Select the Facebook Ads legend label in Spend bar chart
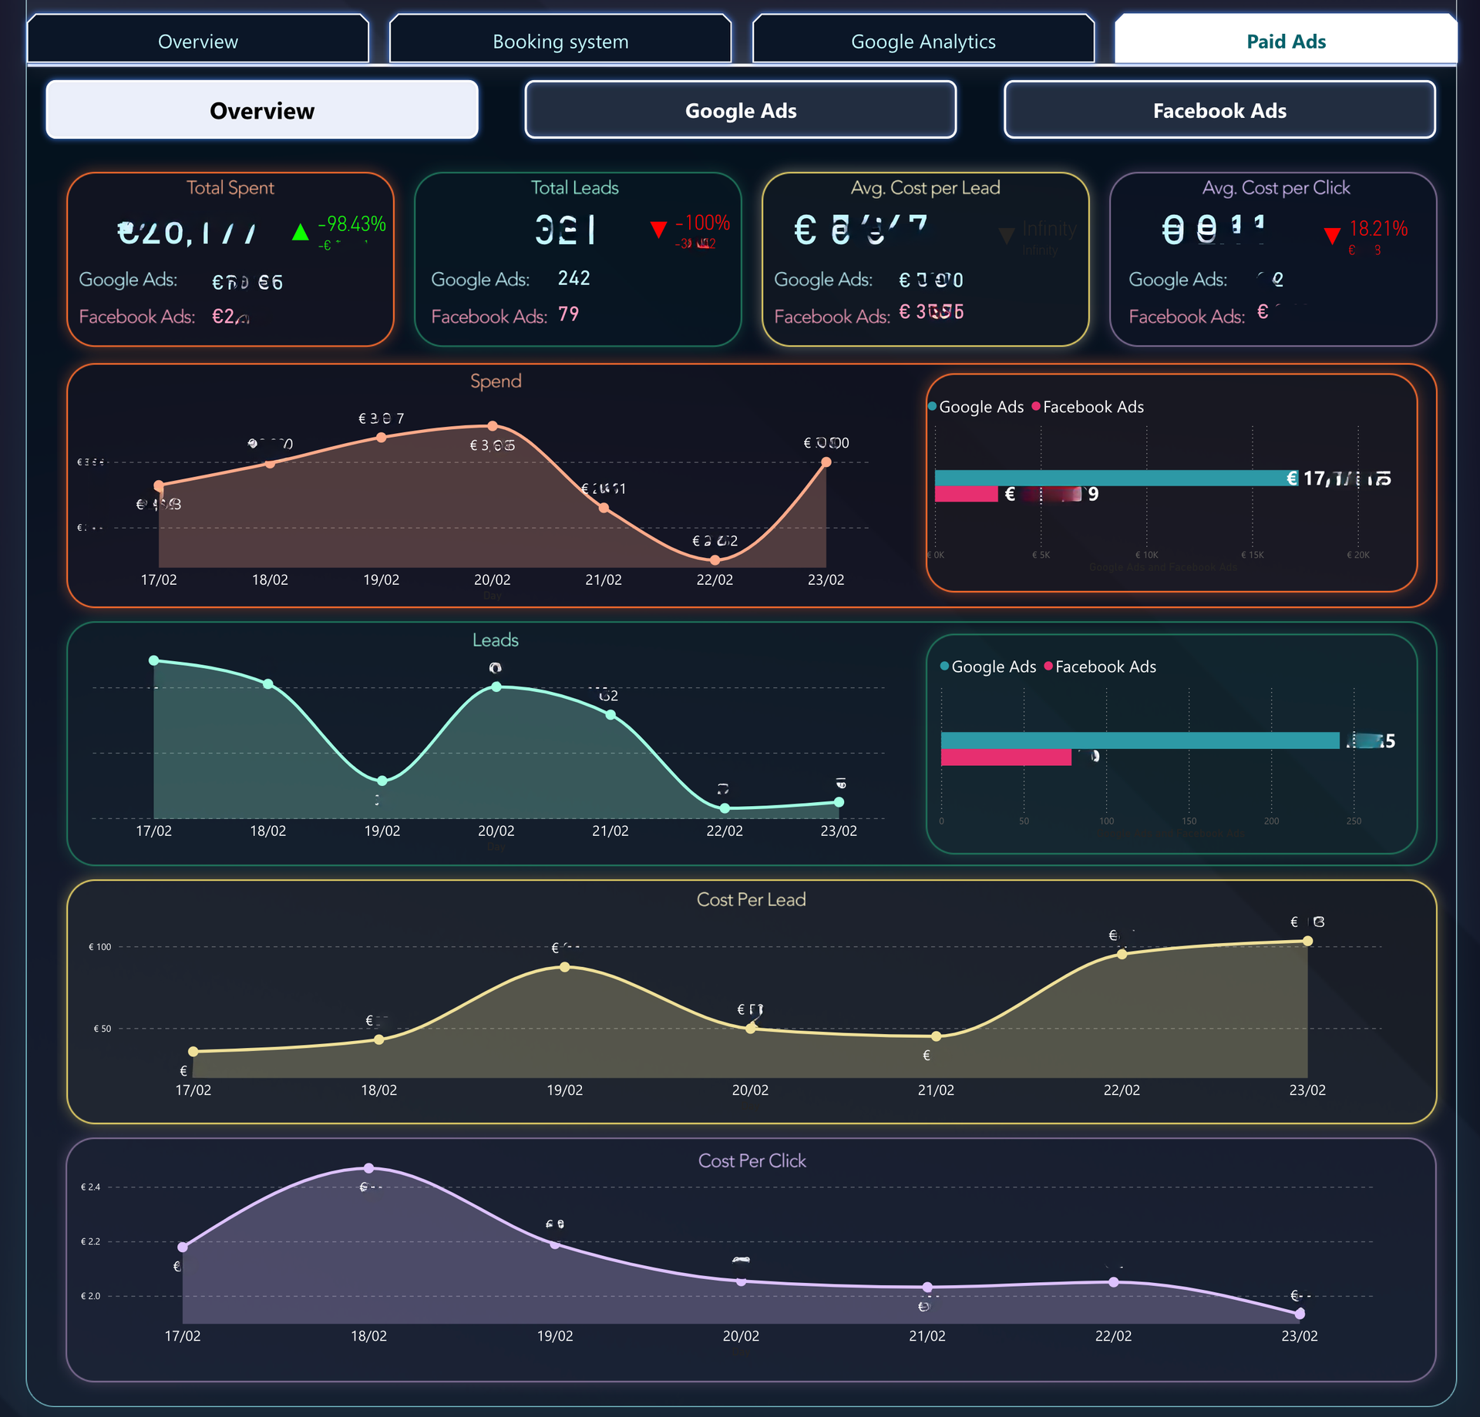 [x=1093, y=407]
